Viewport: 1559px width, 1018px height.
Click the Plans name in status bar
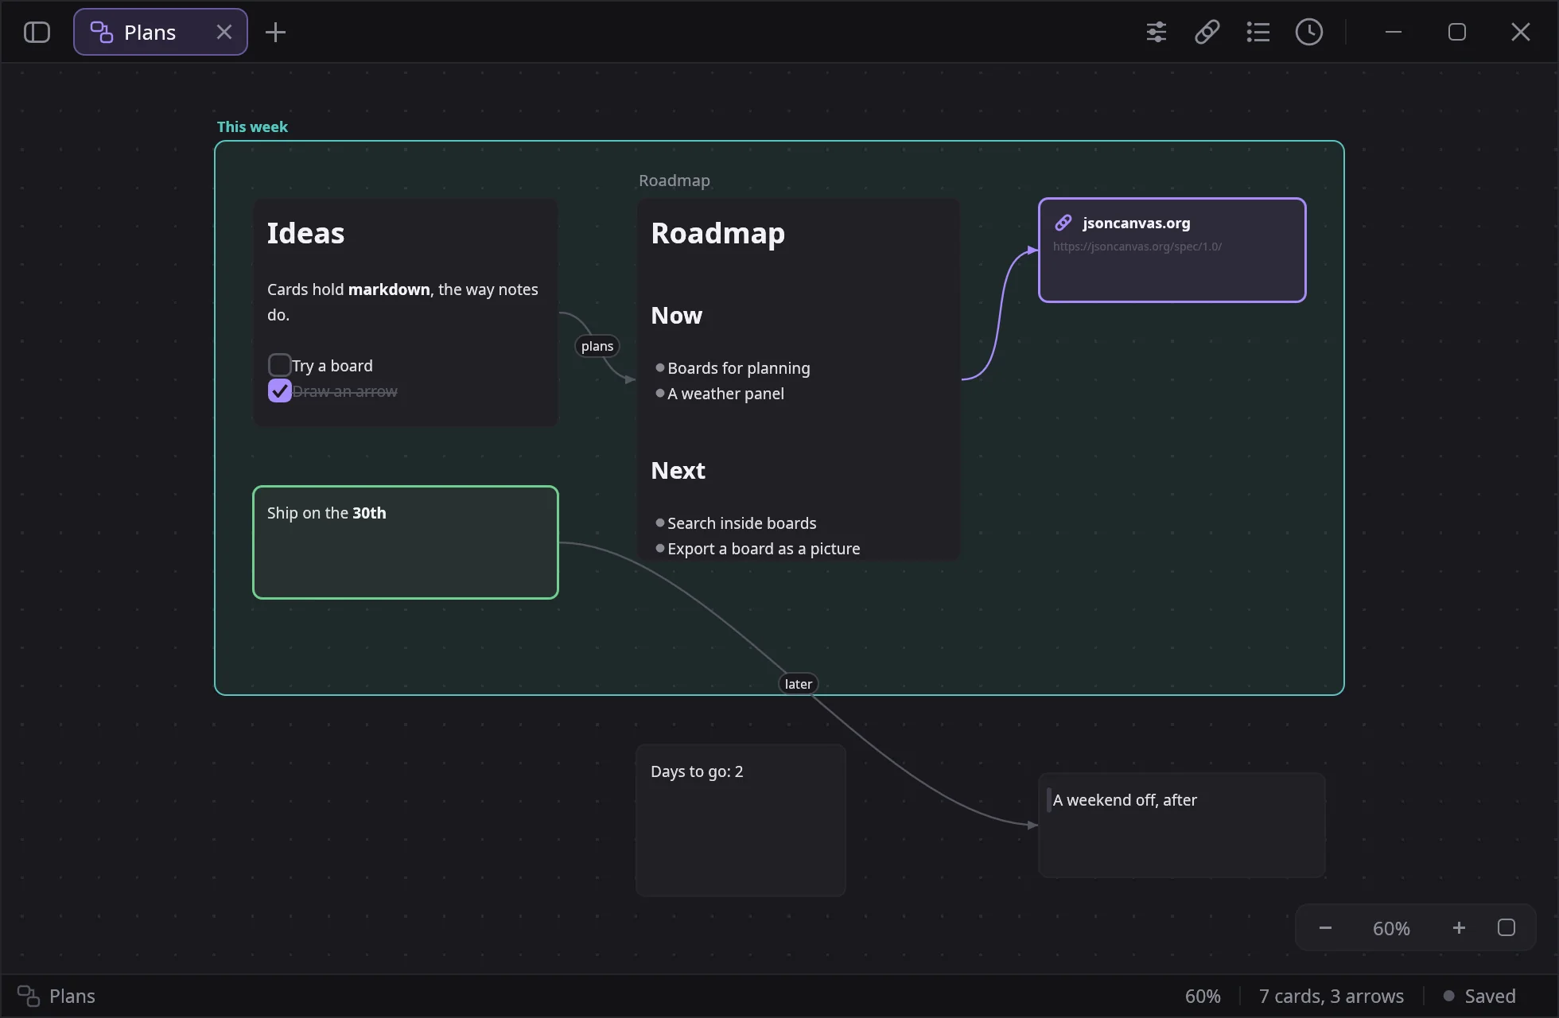(x=72, y=996)
